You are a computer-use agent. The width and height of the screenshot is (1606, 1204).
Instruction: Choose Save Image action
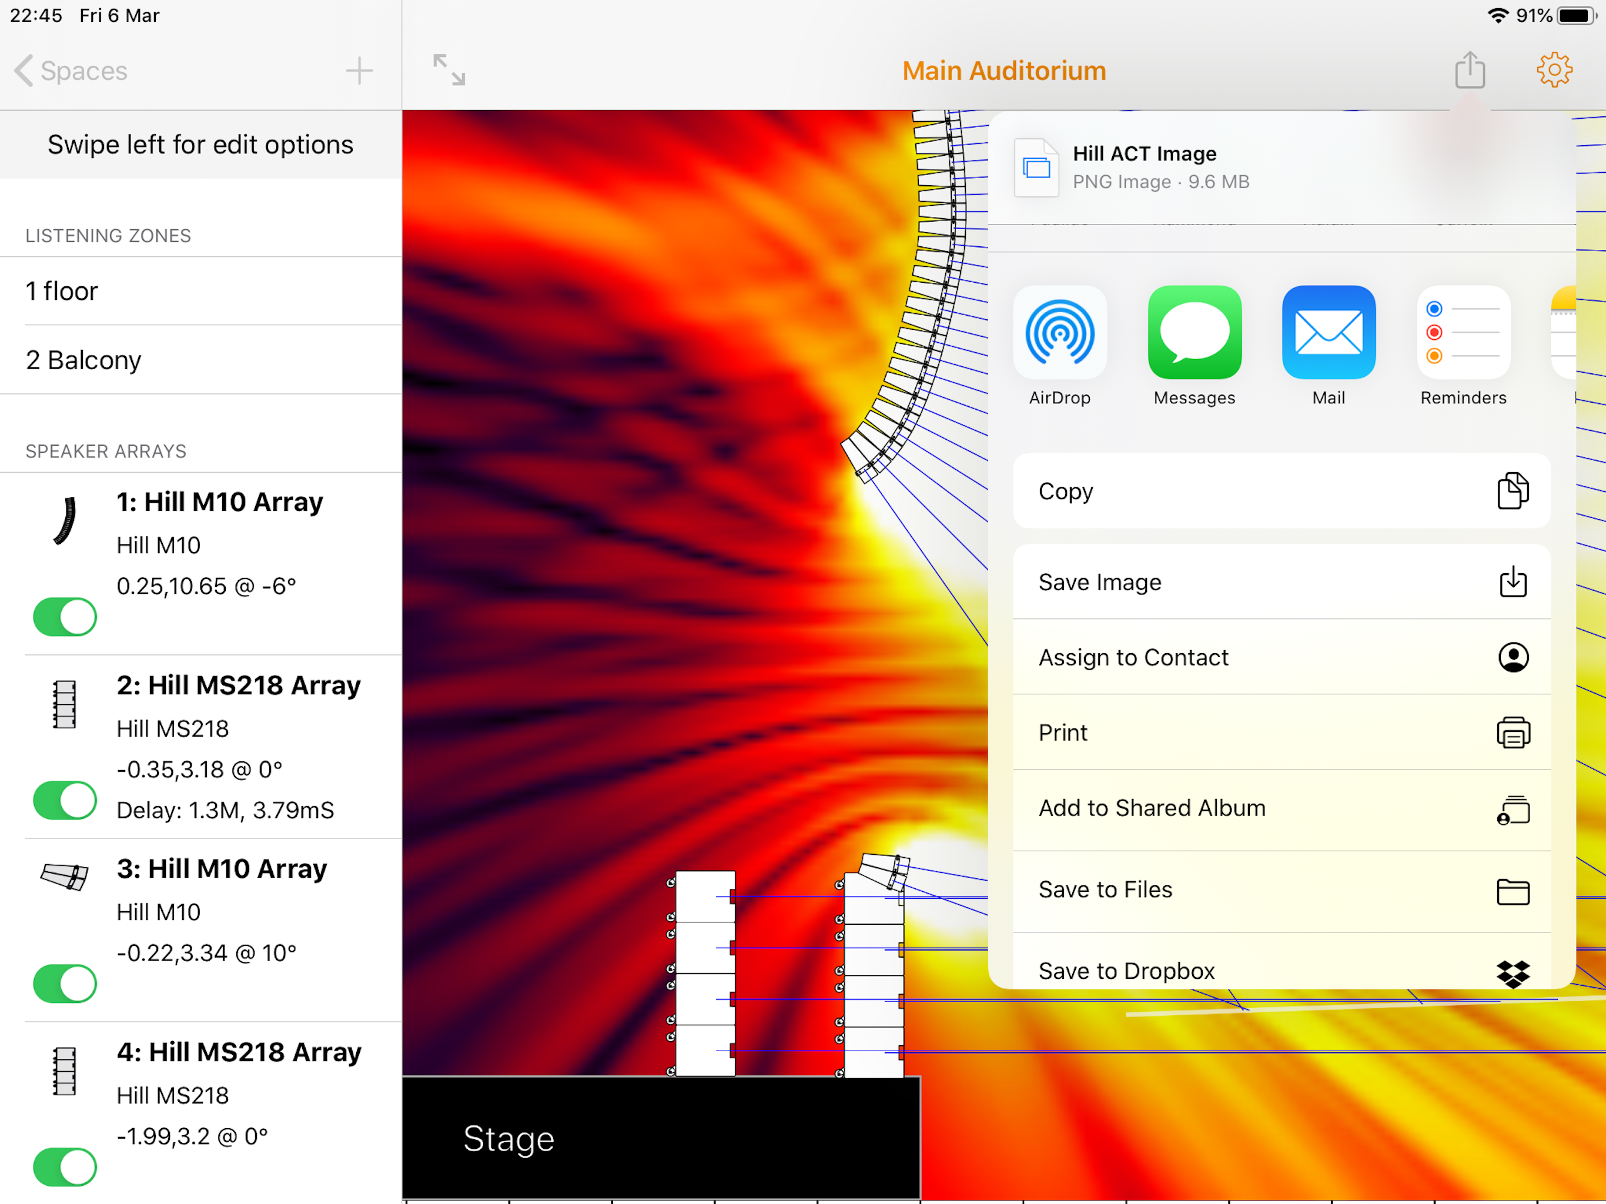click(x=1282, y=581)
